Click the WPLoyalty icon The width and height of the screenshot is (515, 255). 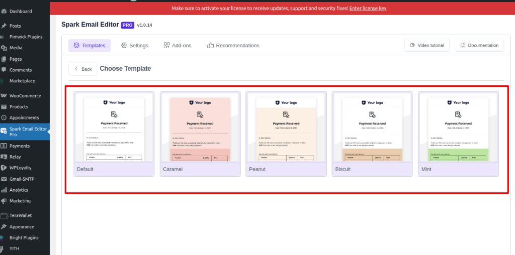(x=4, y=168)
